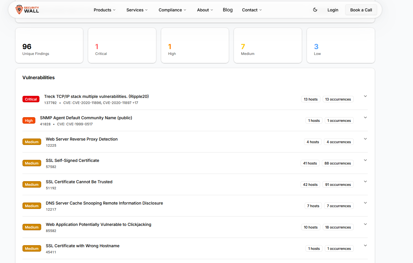
Task: Expand the Clickjacking vulnerability chevron
Action: coord(365,224)
